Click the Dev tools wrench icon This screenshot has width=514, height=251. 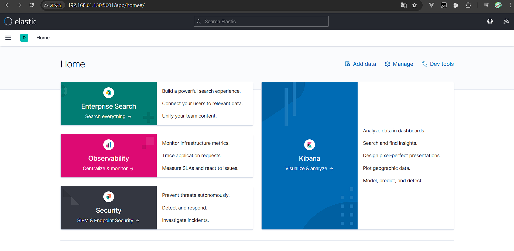(424, 64)
